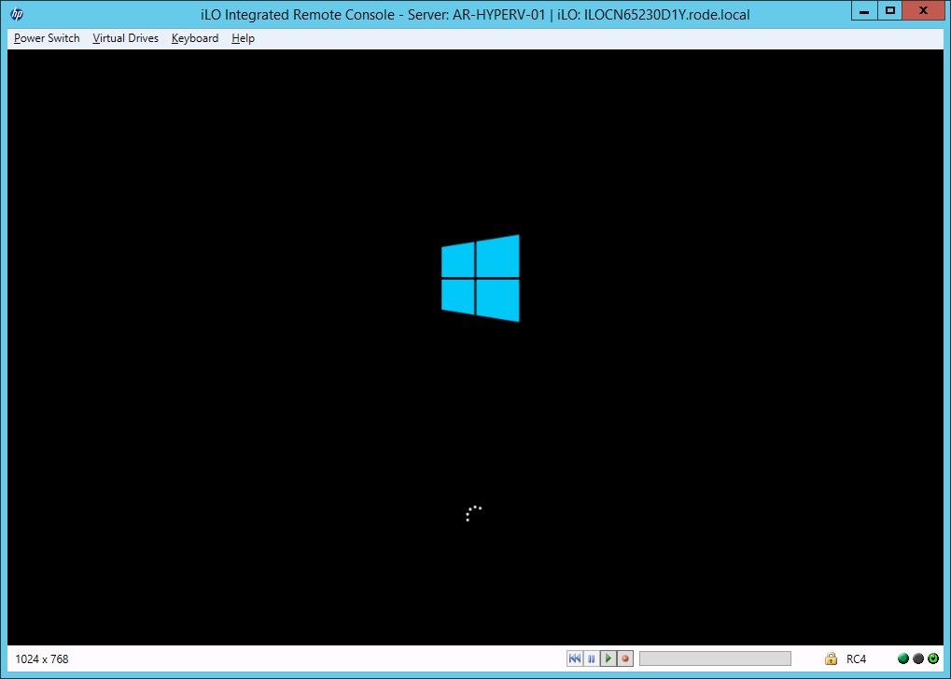Open the Help menu
951x679 pixels.
coord(243,38)
